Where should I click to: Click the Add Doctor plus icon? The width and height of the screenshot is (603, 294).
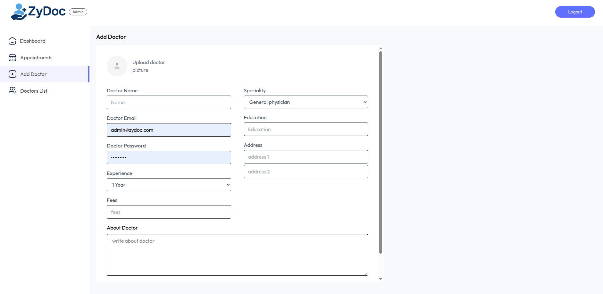pos(13,74)
